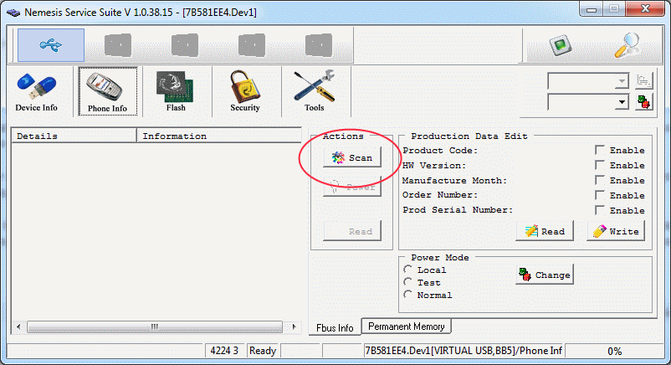Open the Device Info section
Image resolution: width=671 pixels, height=365 pixels.
point(36,92)
